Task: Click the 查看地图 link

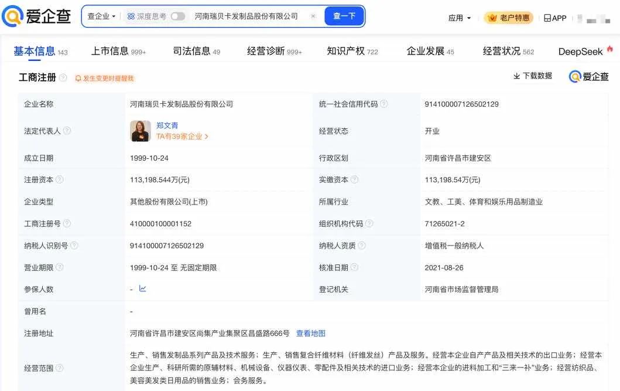Action: pyautogui.click(x=310, y=333)
